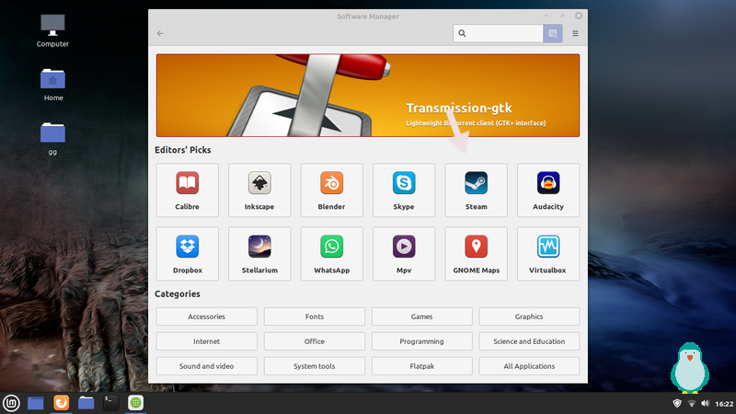Browse the Fonts category

coord(315,316)
